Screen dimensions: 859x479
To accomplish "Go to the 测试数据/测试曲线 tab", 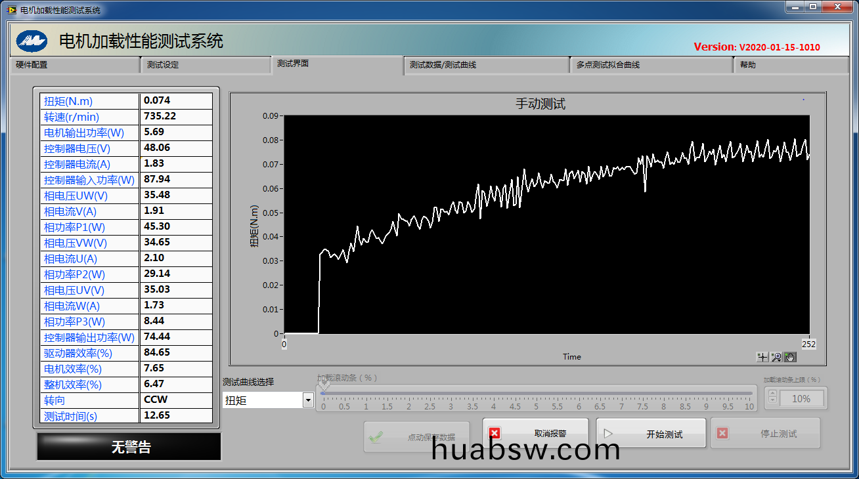I will pyautogui.click(x=486, y=65).
